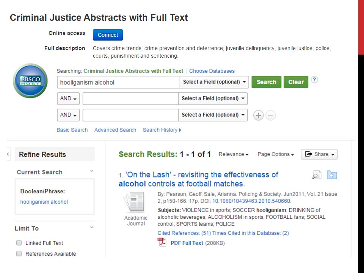Click the hooliganism alcohol current search link
The height and width of the screenshot is (273, 364).
click(x=44, y=202)
